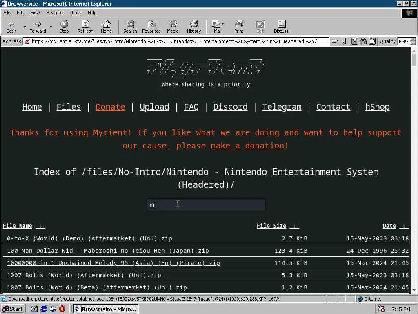Image resolution: width=418 pixels, height=314 pixels.
Task: Open the File menu
Action: click(x=7, y=13)
